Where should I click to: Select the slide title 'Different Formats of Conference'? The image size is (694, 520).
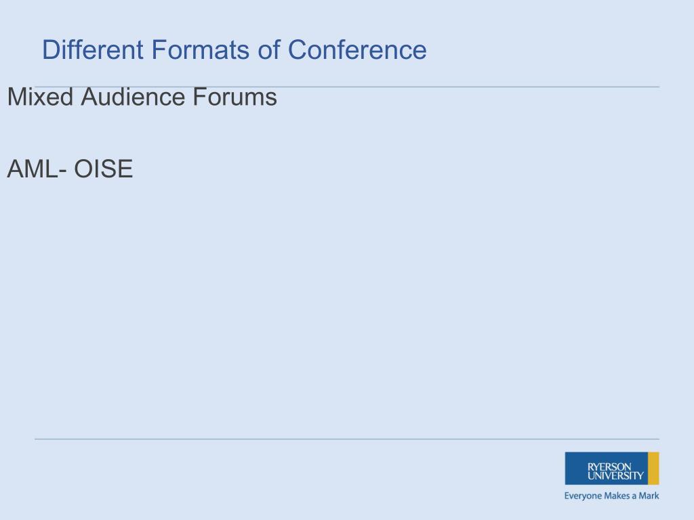click(234, 49)
